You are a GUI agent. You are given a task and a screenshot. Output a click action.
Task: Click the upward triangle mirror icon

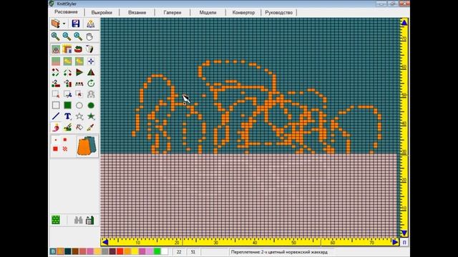point(91,72)
